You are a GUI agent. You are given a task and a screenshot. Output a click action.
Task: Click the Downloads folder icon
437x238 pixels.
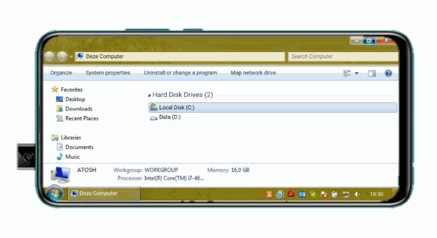(x=59, y=109)
